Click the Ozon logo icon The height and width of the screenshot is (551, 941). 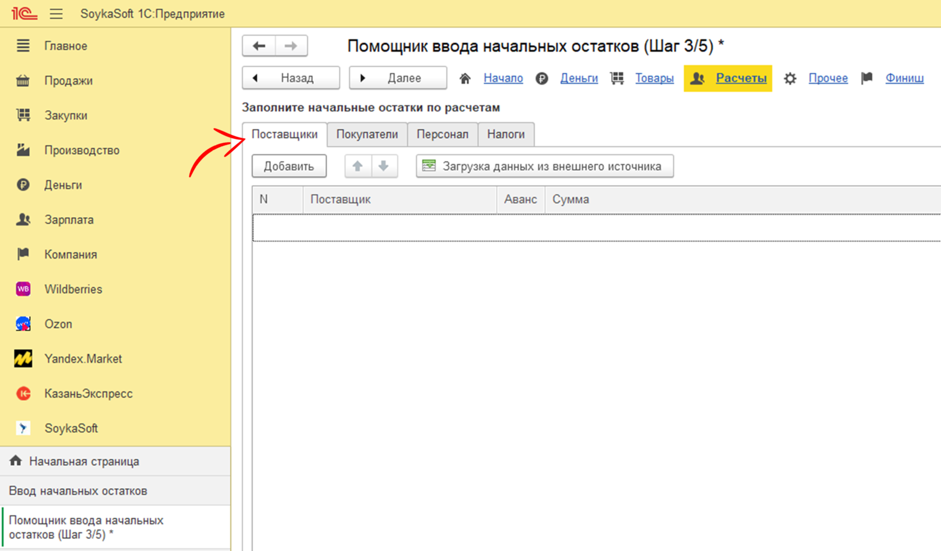[23, 324]
